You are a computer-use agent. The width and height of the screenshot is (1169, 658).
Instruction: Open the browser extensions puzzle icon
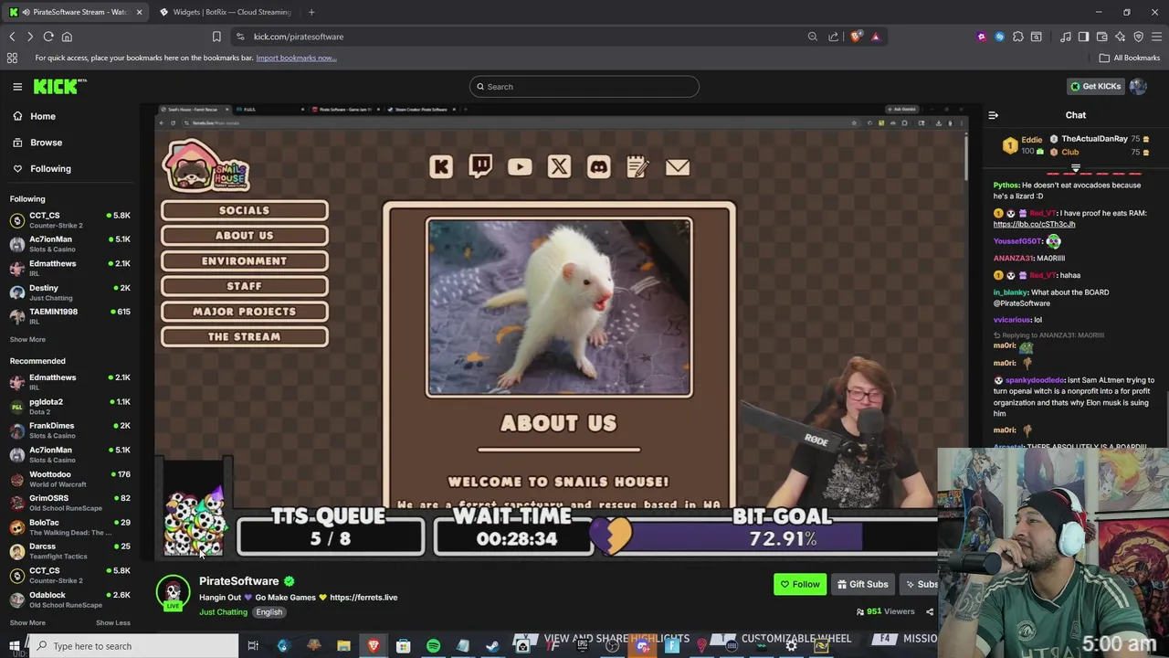[1018, 37]
